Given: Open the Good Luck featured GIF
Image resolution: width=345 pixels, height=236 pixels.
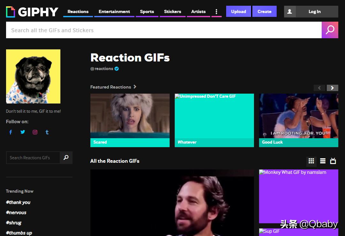Looking at the screenshot, I should coord(299,120).
